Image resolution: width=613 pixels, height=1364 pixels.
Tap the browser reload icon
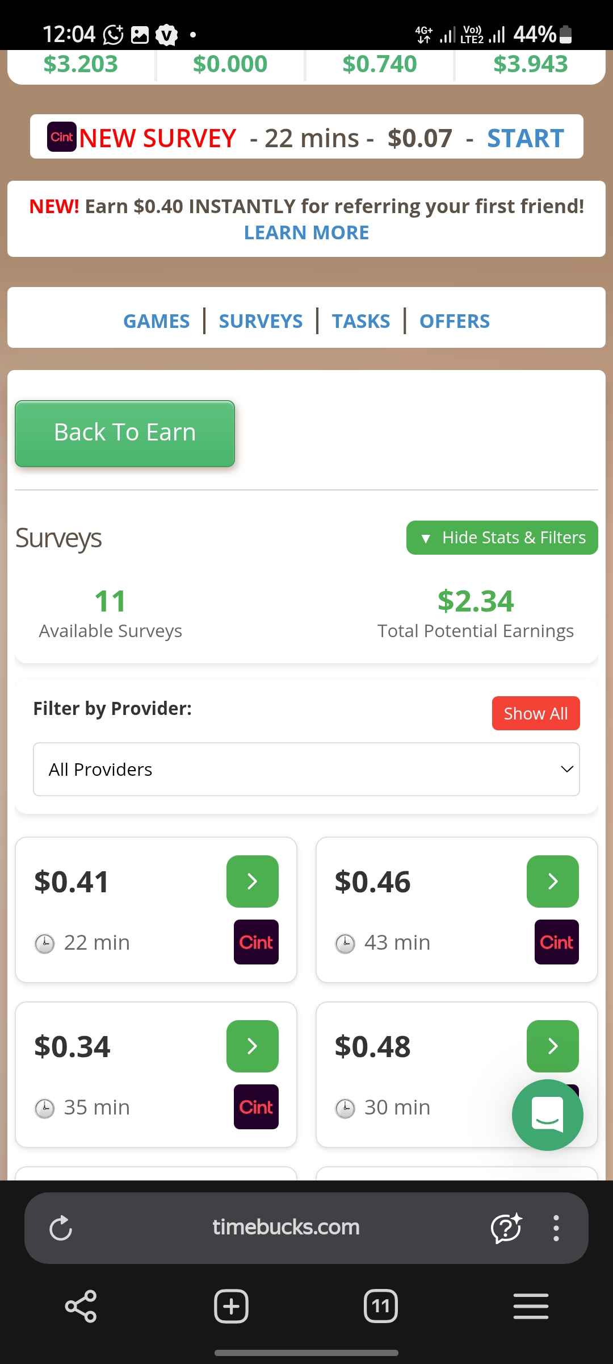(x=61, y=1228)
